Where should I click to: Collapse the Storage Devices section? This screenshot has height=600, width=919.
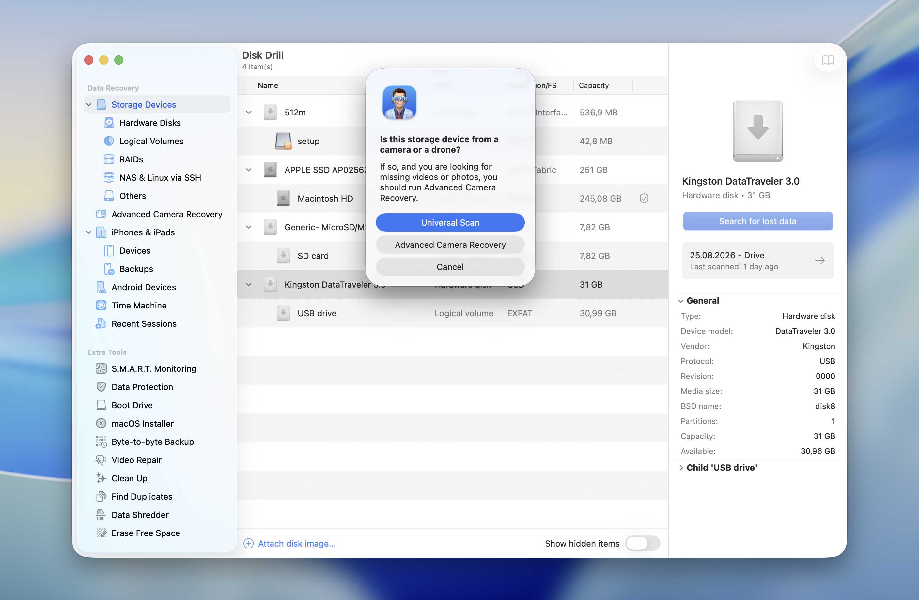click(x=89, y=105)
